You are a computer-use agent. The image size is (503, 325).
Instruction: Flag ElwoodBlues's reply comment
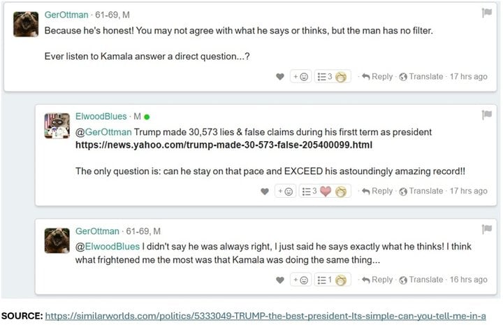tap(487, 115)
